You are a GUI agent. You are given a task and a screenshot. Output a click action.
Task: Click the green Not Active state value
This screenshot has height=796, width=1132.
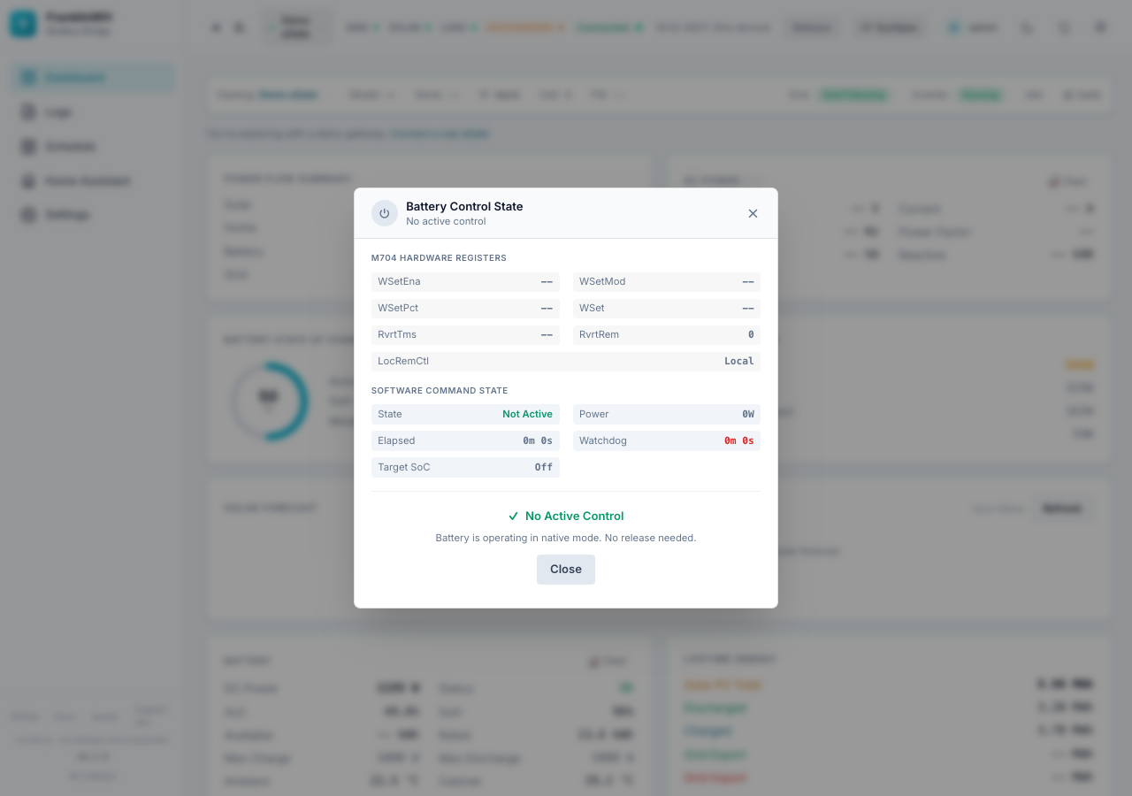click(x=527, y=414)
